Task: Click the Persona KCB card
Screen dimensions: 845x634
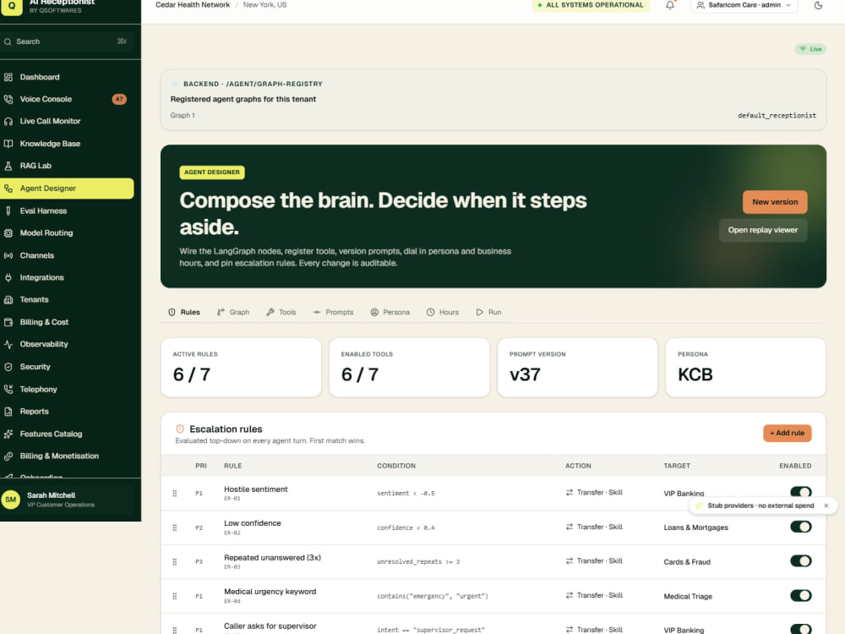Action: point(746,368)
